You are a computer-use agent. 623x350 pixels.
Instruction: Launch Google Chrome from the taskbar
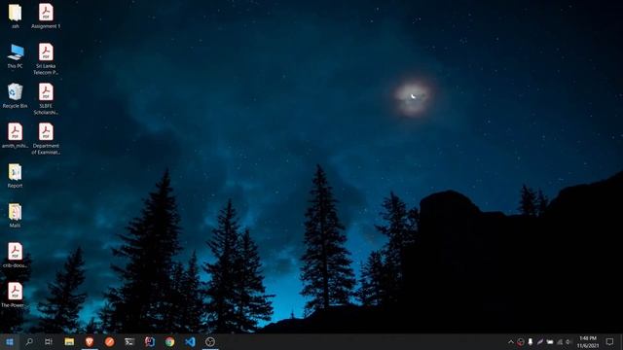(x=170, y=341)
